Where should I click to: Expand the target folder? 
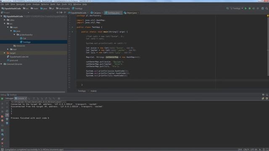(5, 53)
